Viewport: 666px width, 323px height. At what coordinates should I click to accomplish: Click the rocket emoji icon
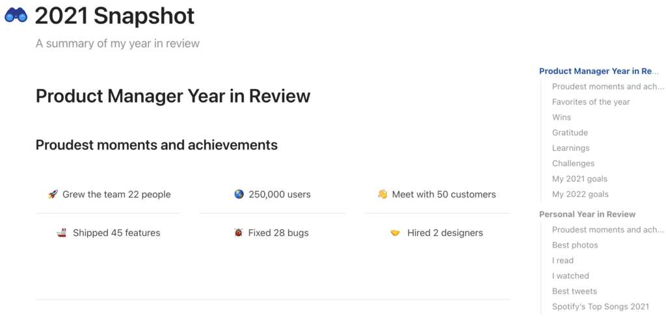point(53,194)
